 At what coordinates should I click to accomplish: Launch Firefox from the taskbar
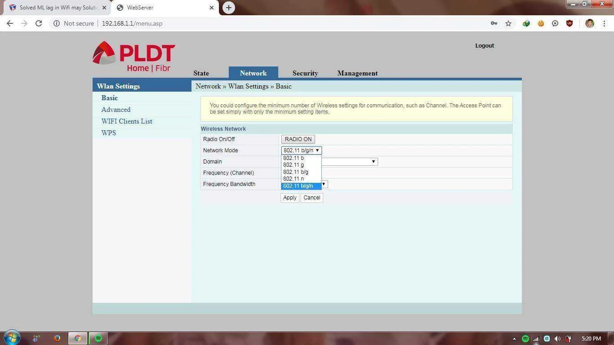click(x=57, y=338)
